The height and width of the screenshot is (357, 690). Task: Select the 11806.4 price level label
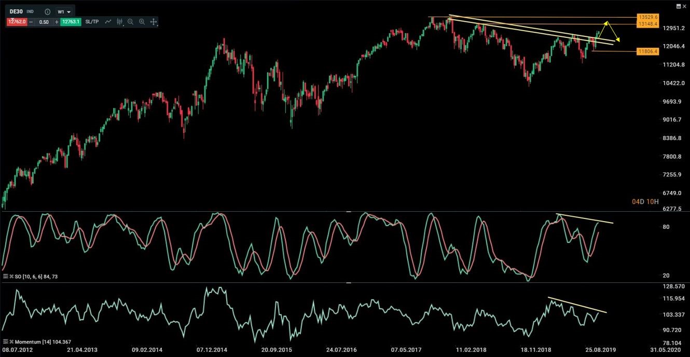[648, 51]
